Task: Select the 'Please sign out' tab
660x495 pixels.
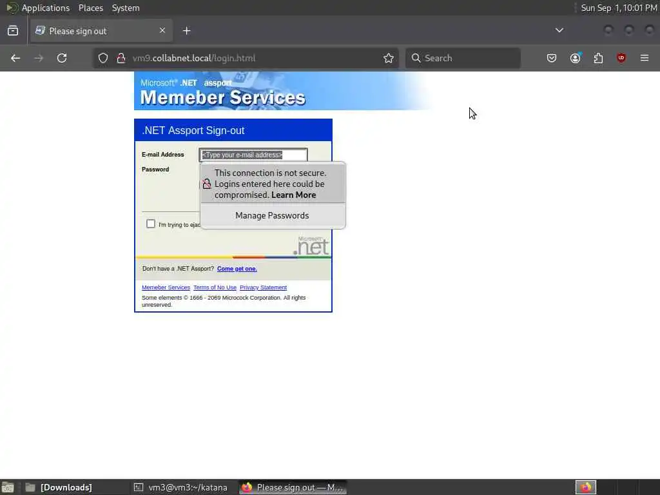Action: pyautogui.click(x=101, y=31)
